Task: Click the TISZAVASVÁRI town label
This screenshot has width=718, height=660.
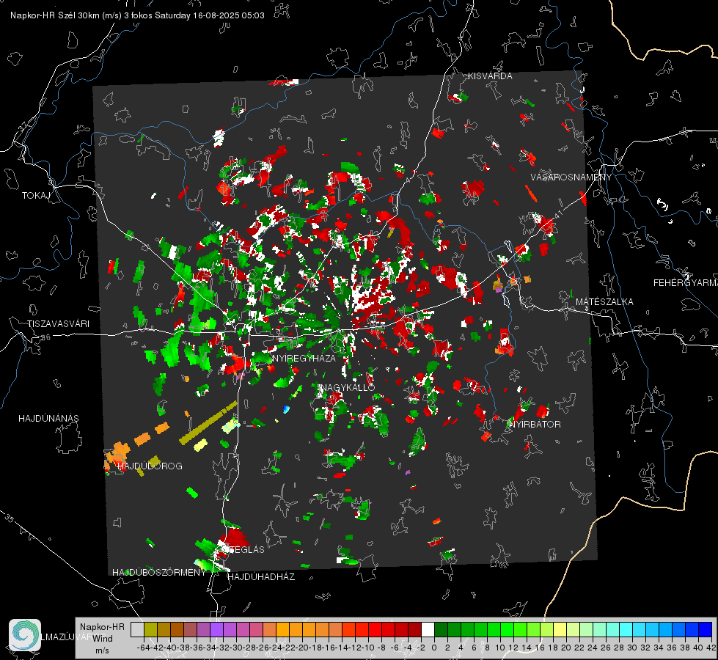Action: [x=58, y=324]
